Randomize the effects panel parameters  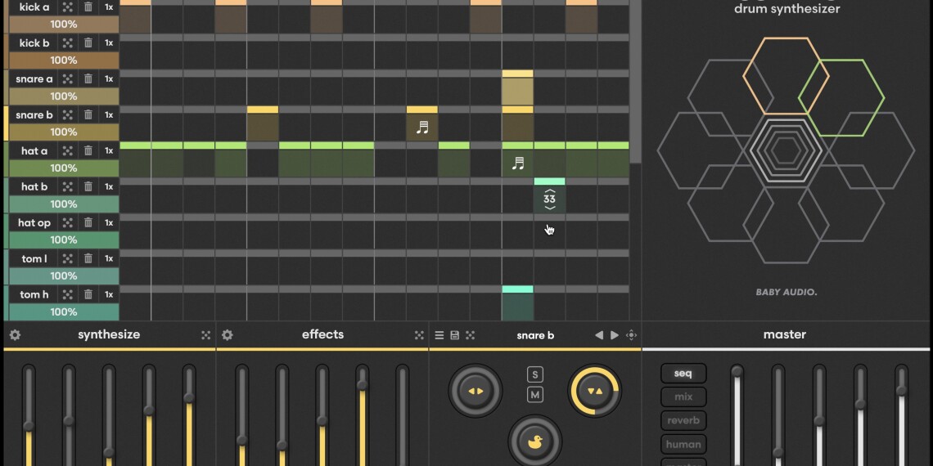pyautogui.click(x=419, y=335)
